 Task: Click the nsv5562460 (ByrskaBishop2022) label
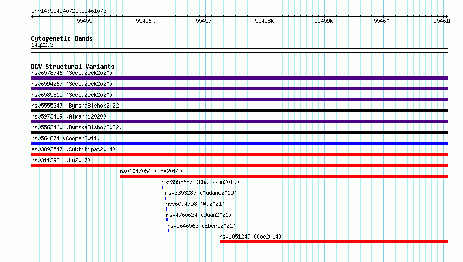[76, 127]
